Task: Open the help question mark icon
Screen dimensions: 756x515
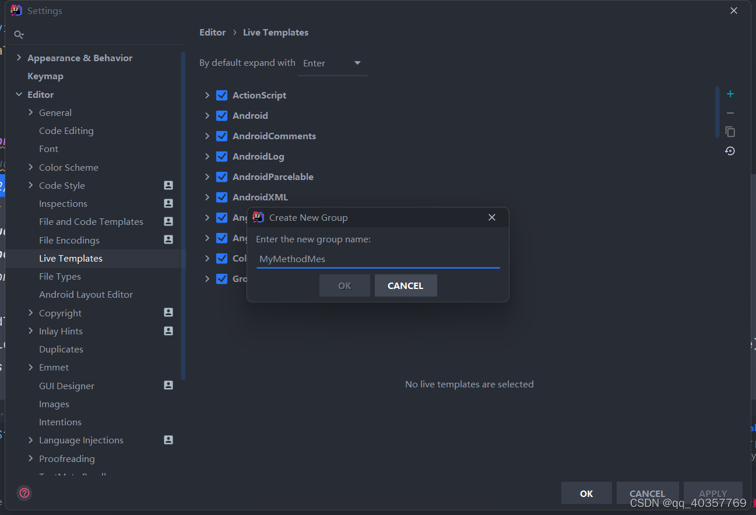Action: coord(24,493)
